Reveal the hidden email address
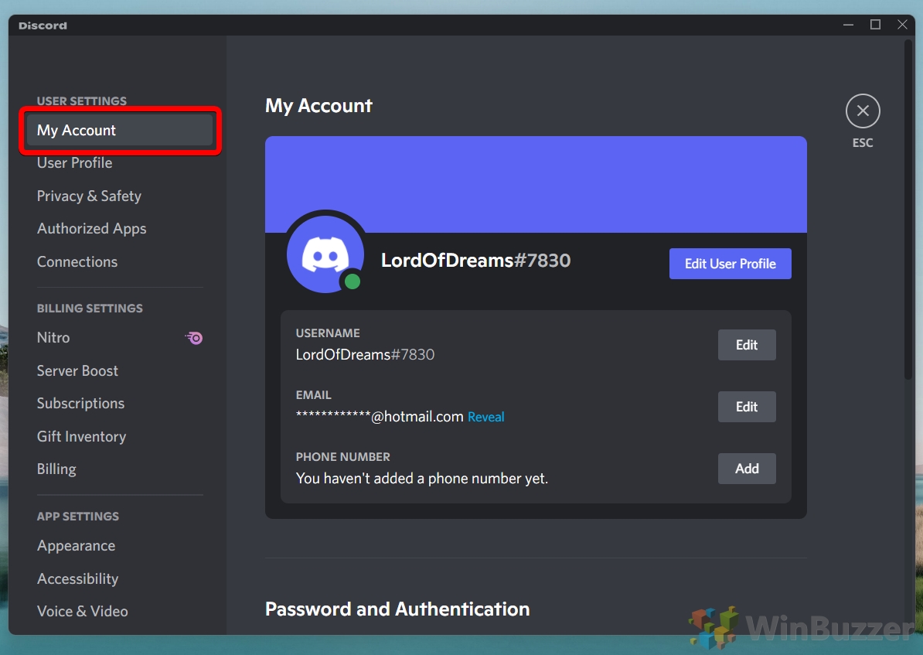This screenshot has width=923, height=655. pos(485,416)
